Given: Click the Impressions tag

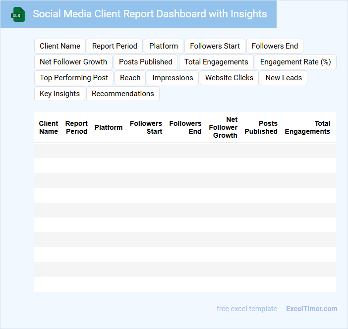Looking at the screenshot, I should (173, 78).
